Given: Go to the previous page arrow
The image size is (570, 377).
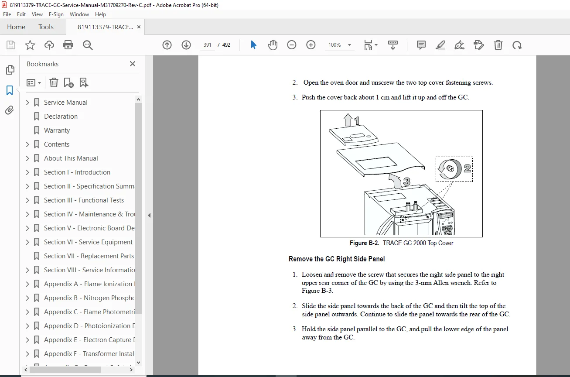Looking at the screenshot, I should [x=167, y=45].
